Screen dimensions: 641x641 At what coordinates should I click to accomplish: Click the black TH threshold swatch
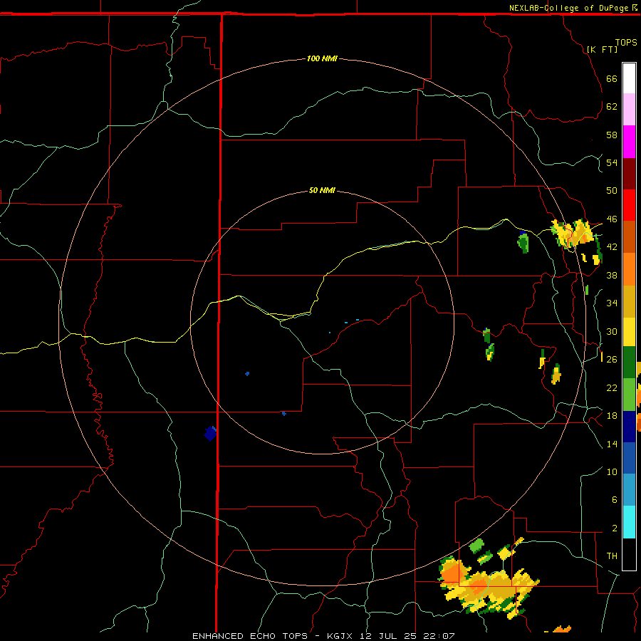click(x=629, y=554)
